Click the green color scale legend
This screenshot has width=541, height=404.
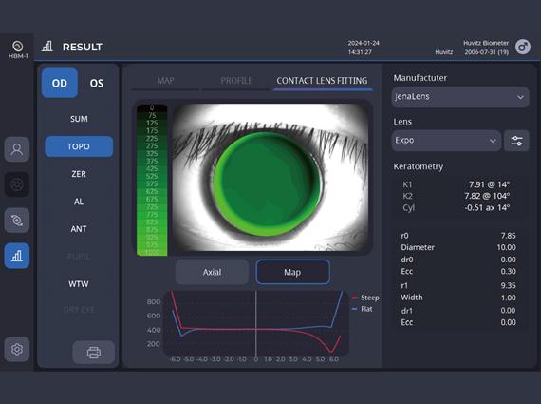[x=152, y=180]
